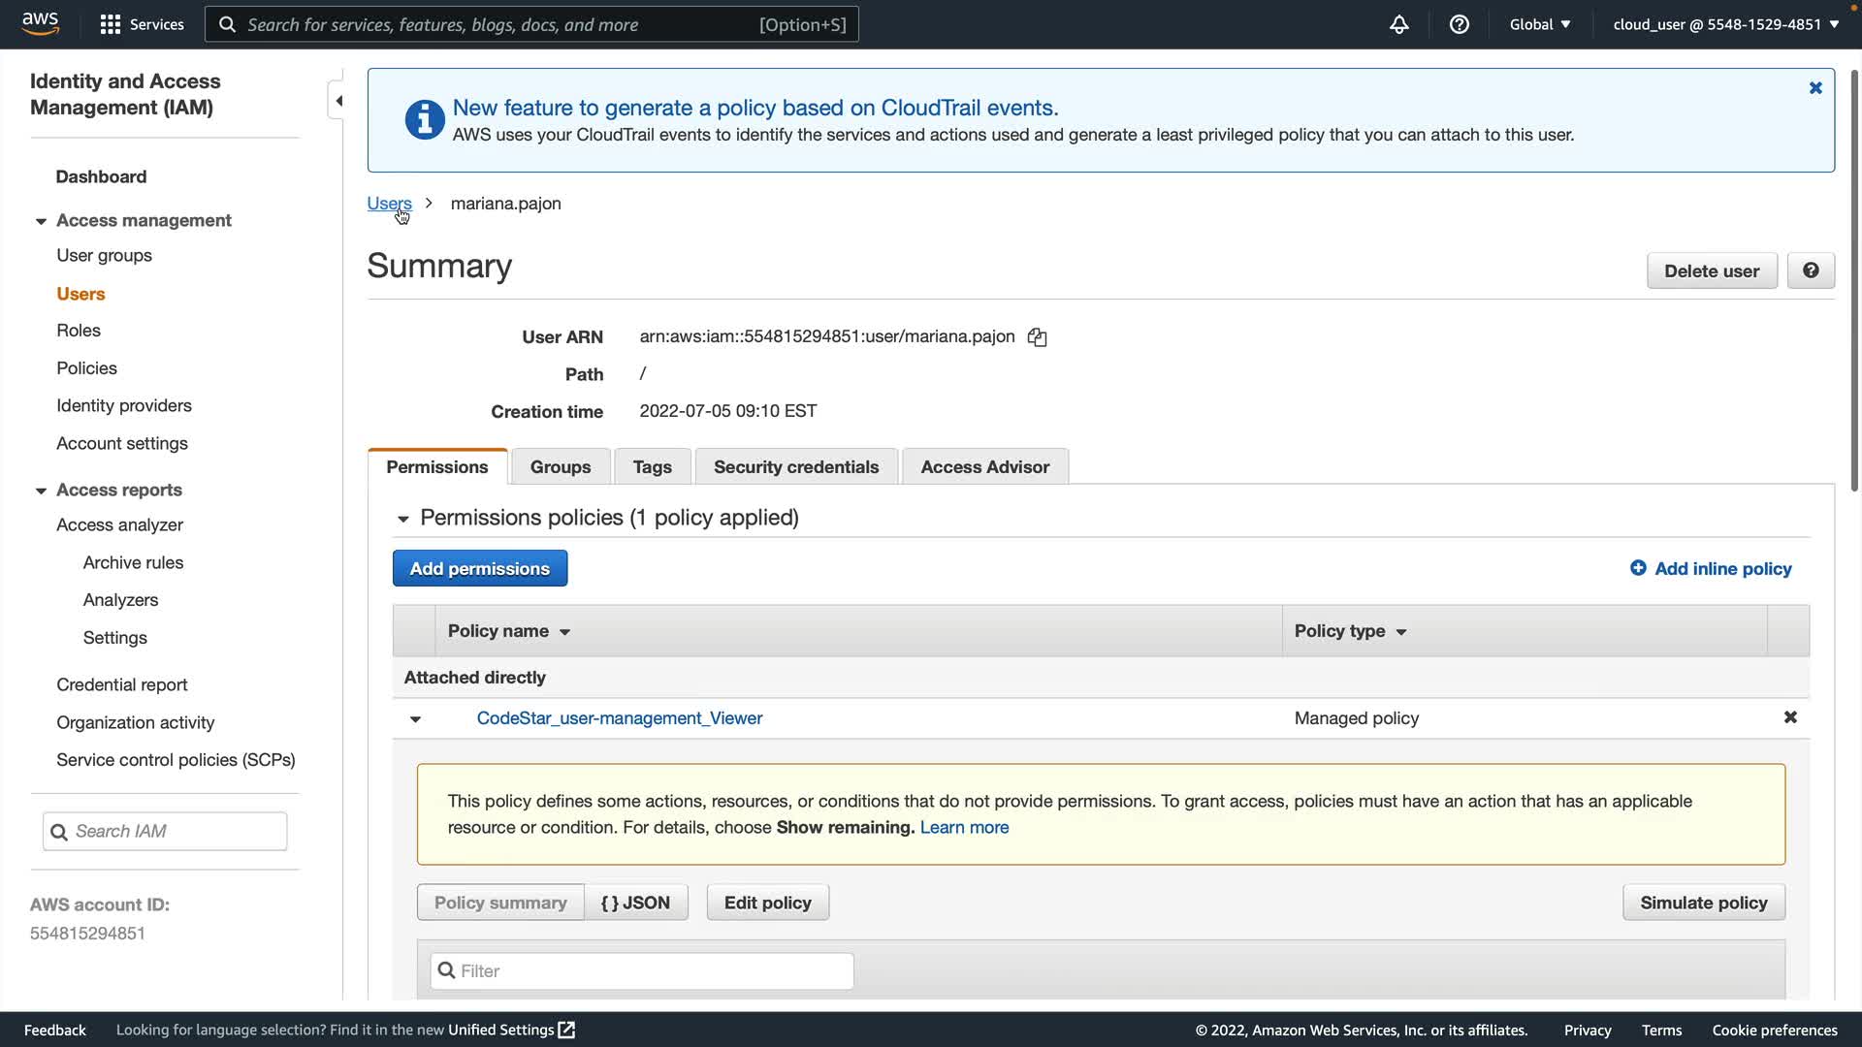
Task: Sort by Policy type column
Action: pyautogui.click(x=1350, y=631)
